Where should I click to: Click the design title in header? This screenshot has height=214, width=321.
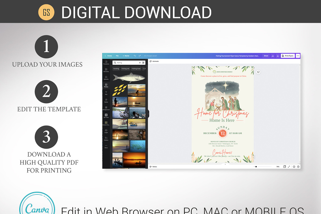pos(237,56)
